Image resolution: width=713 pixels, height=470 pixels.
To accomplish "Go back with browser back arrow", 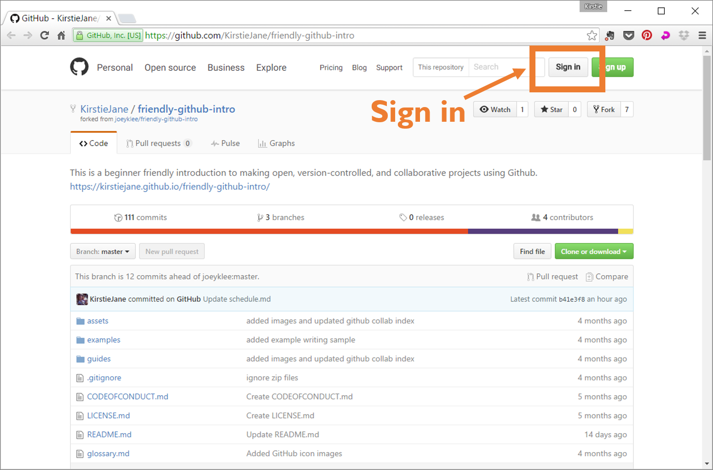I will tap(11, 35).
